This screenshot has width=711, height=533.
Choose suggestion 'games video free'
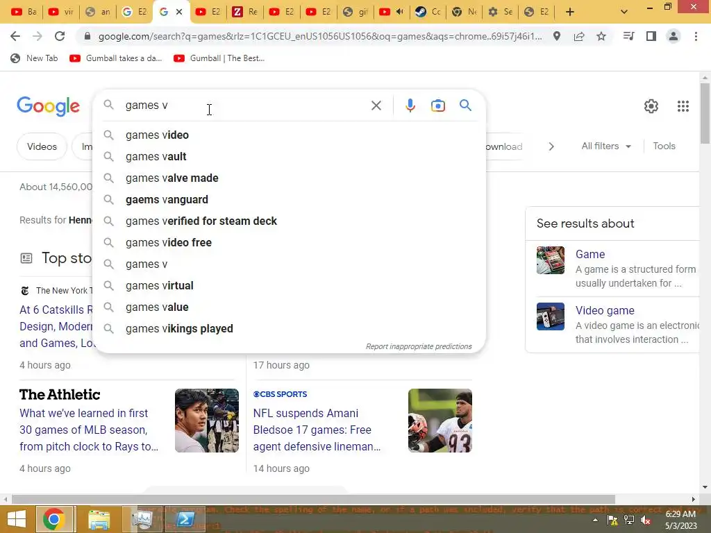coord(289,242)
